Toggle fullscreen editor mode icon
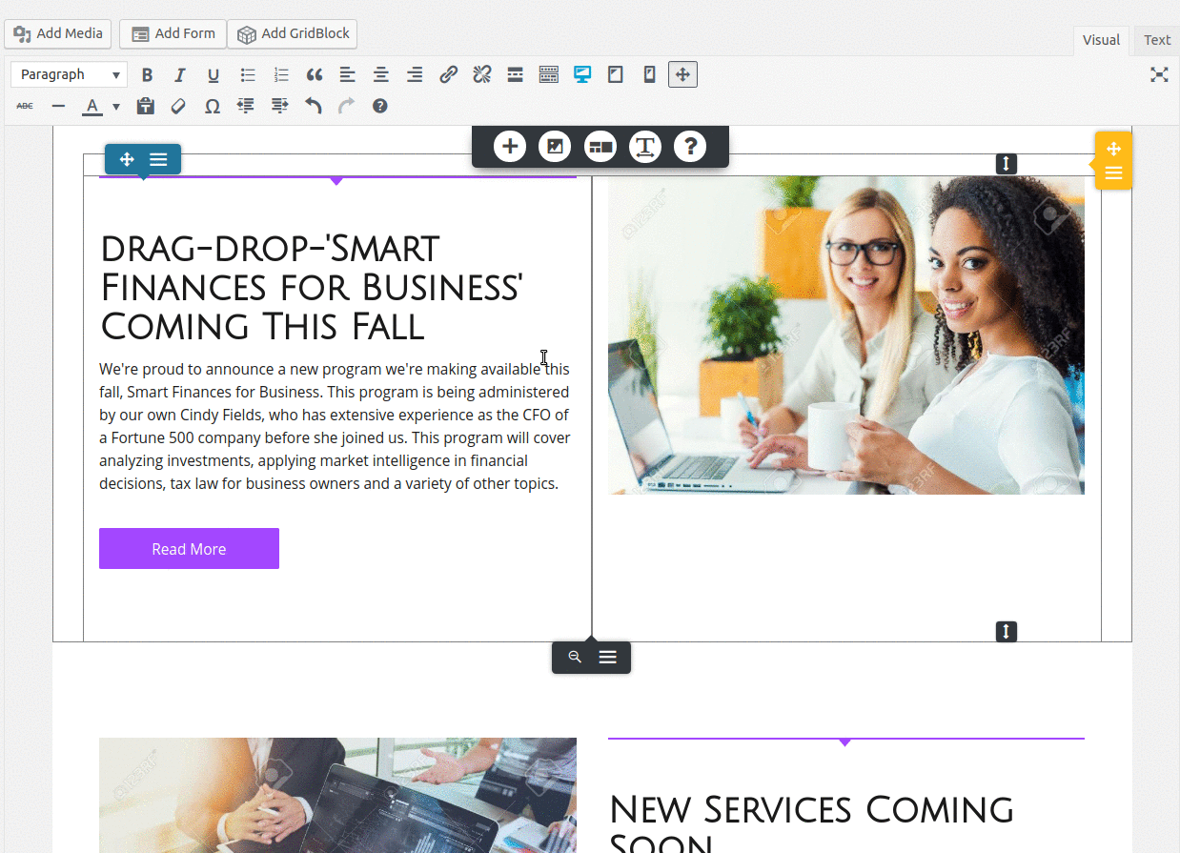 (x=1158, y=74)
